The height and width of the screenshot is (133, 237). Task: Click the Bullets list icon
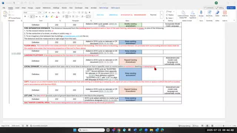[x=63, y=13]
